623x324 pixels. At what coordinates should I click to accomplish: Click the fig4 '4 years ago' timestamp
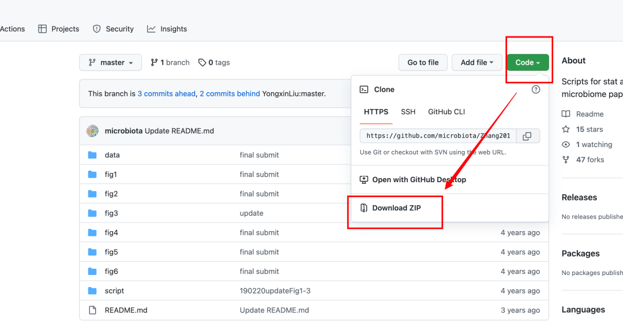[x=520, y=233]
